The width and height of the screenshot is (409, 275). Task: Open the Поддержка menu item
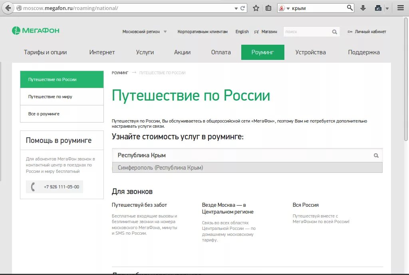pos(364,52)
